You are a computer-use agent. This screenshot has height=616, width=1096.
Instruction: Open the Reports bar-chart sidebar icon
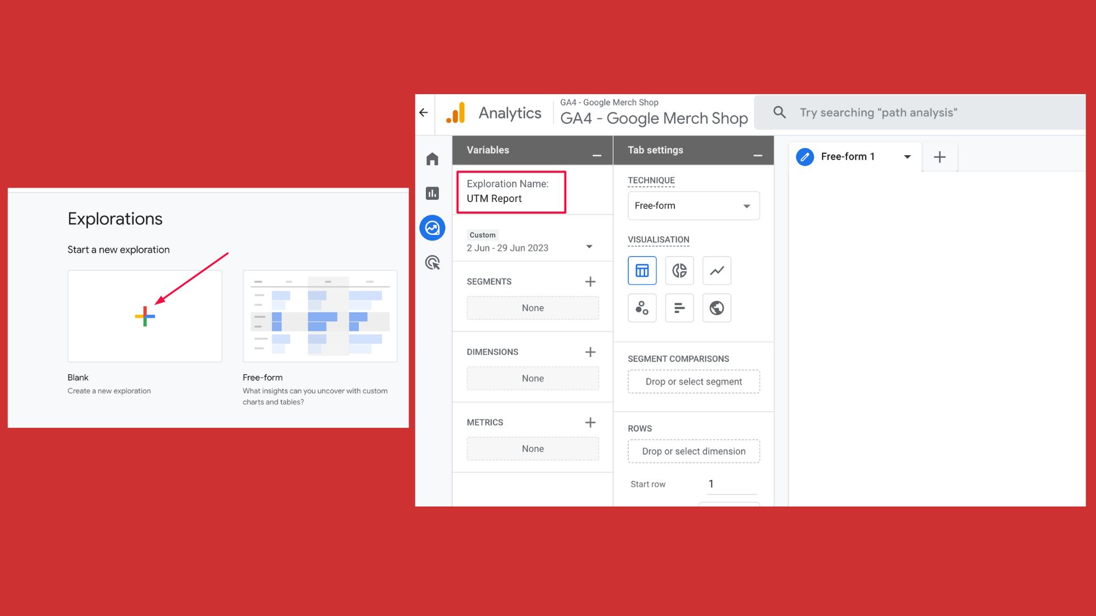pos(432,193)
